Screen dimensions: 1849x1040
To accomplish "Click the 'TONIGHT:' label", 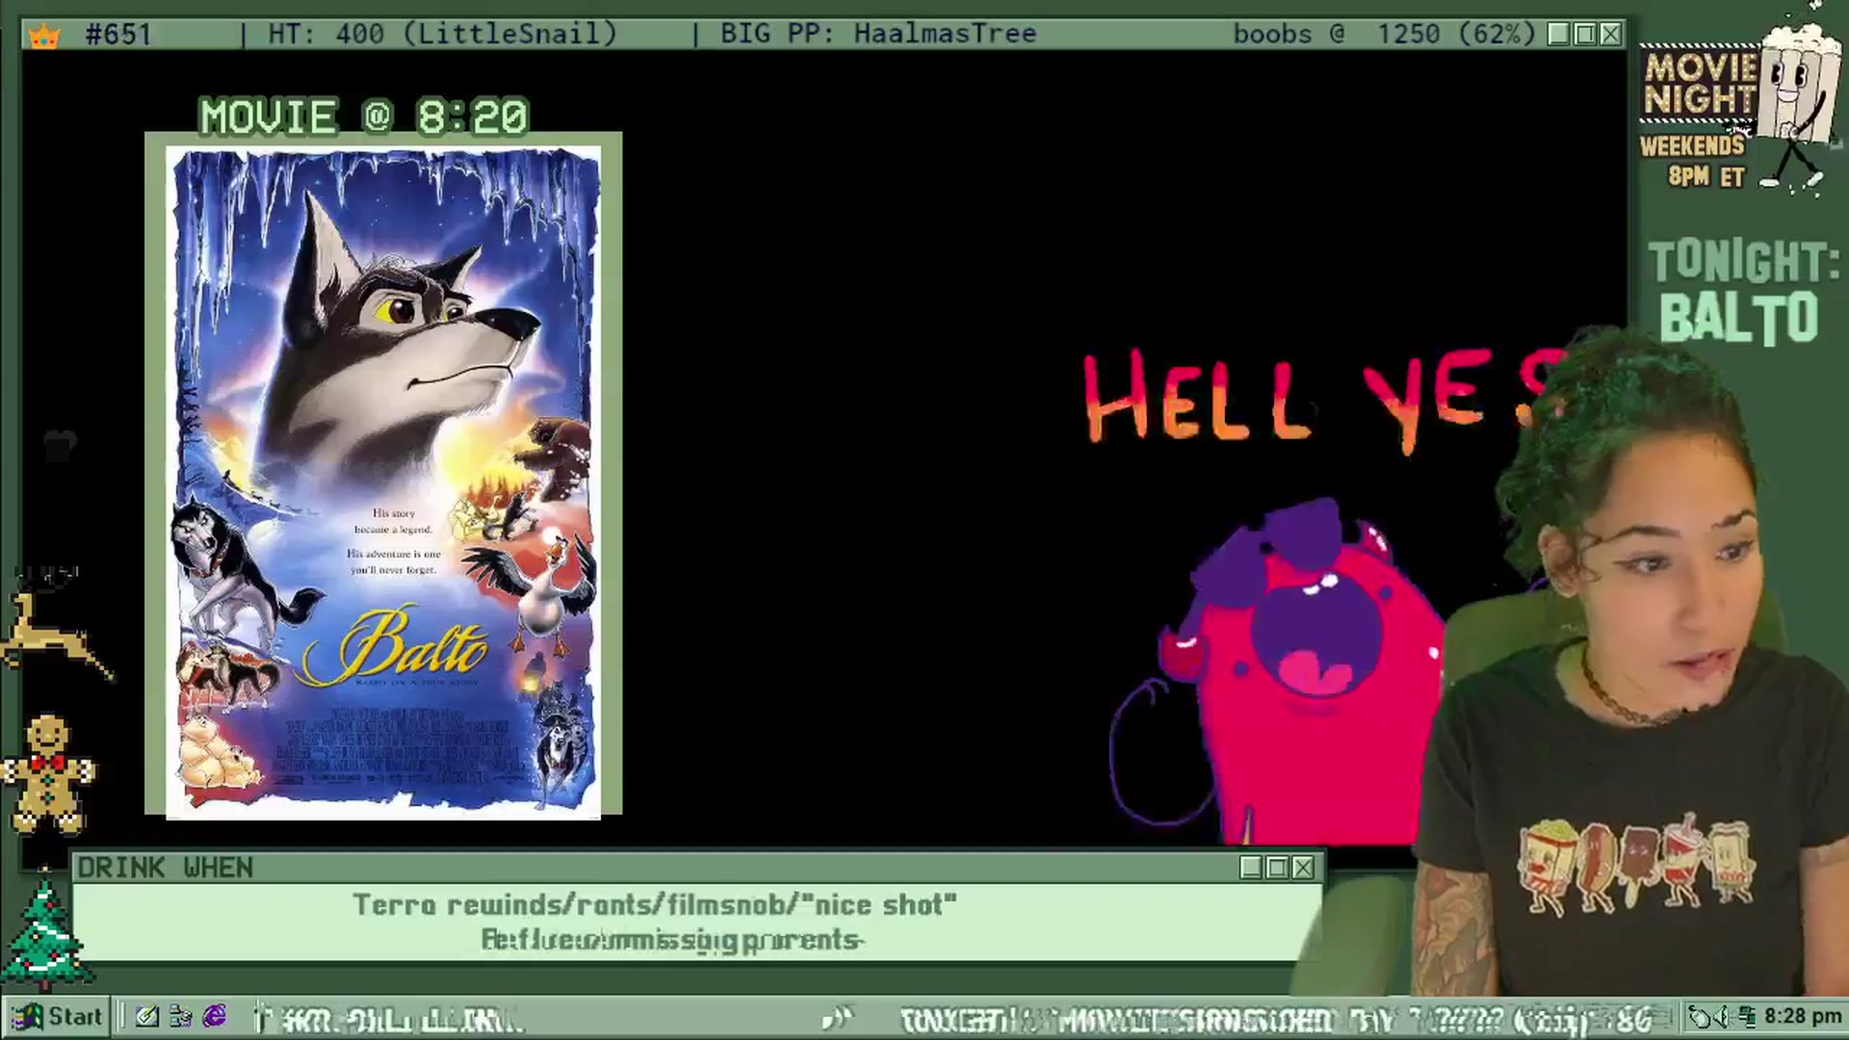I will coord(1744,261).
